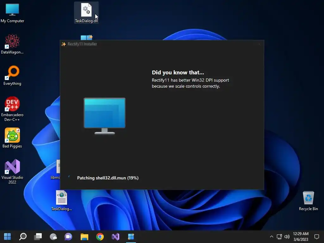
Task: Select the Everything search shortcut
Action: pyautogui.click(x=12, y=76)
